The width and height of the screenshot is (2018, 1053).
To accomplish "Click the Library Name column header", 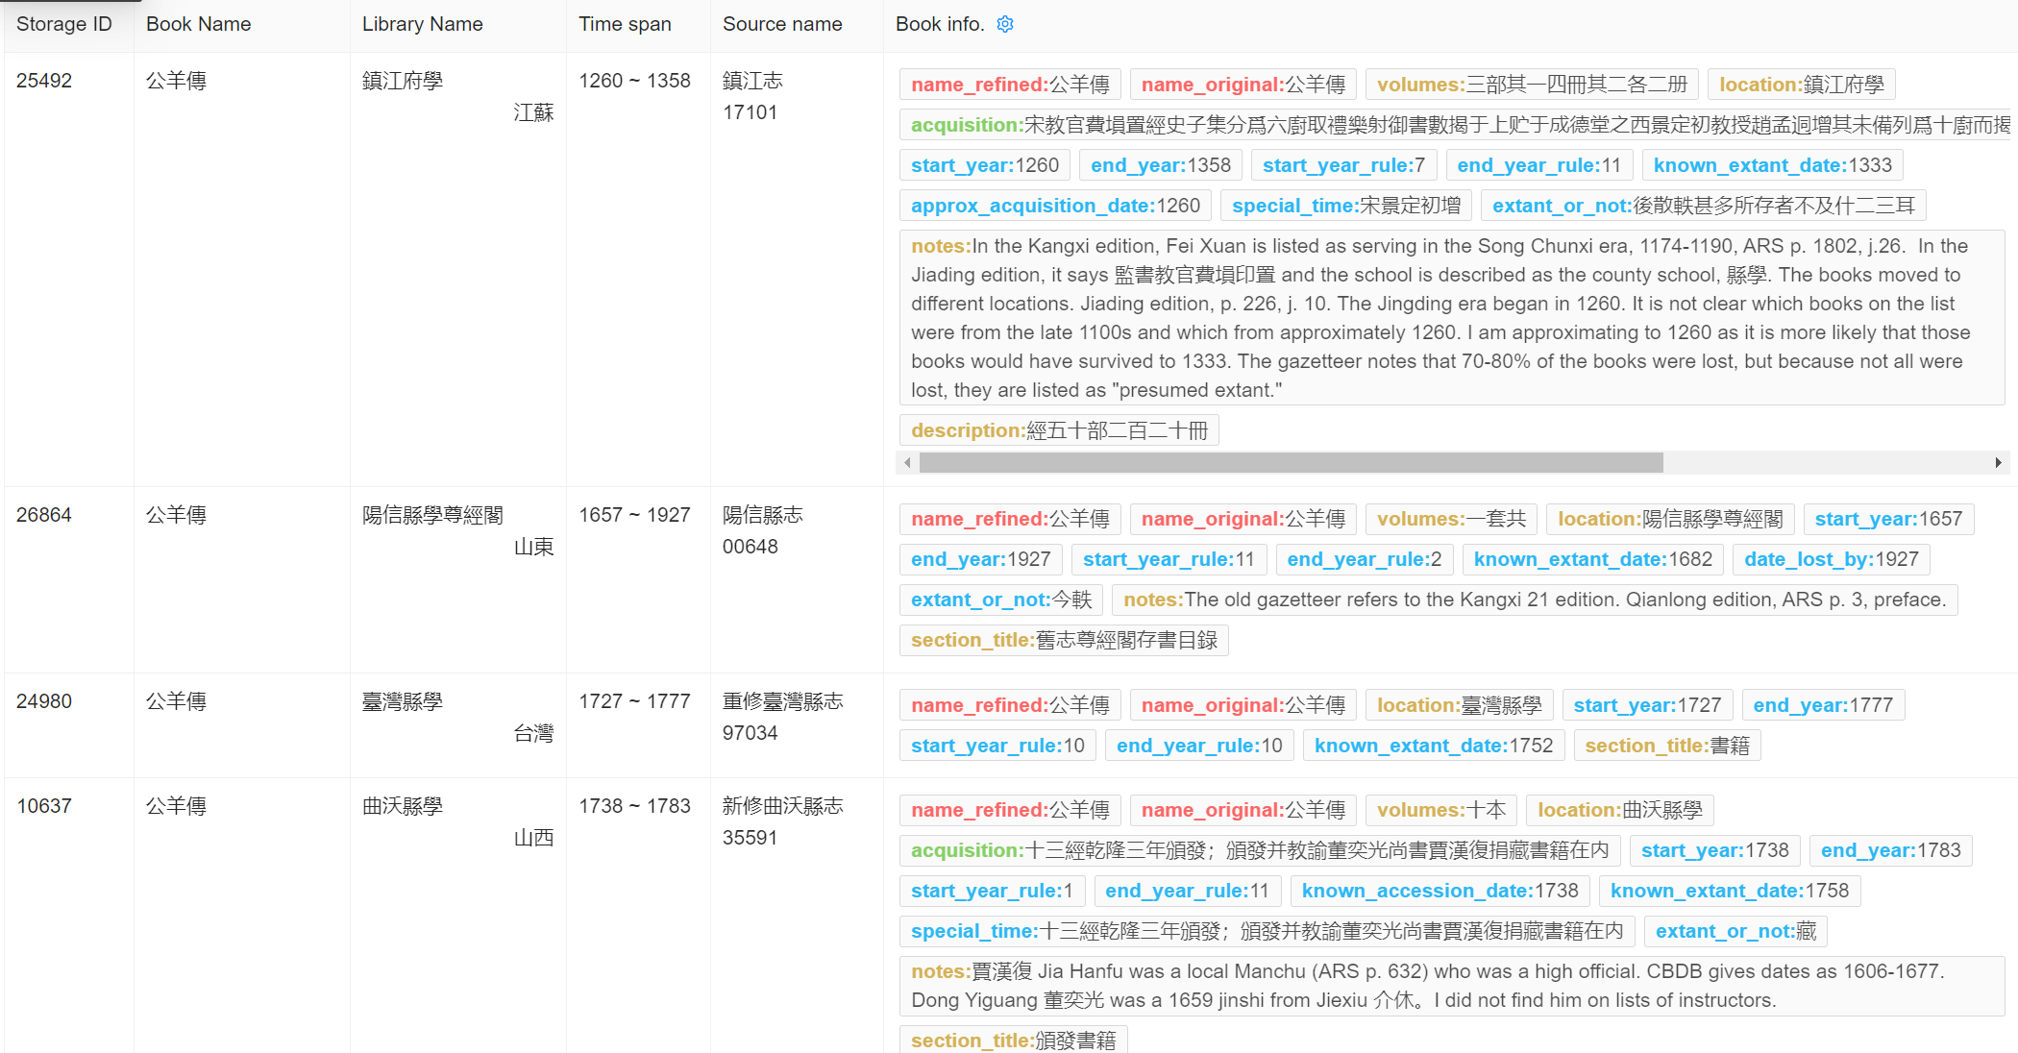I will click(x=423, y=24).
